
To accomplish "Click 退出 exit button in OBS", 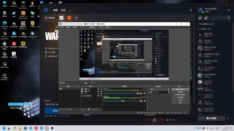I will point(180,103).
